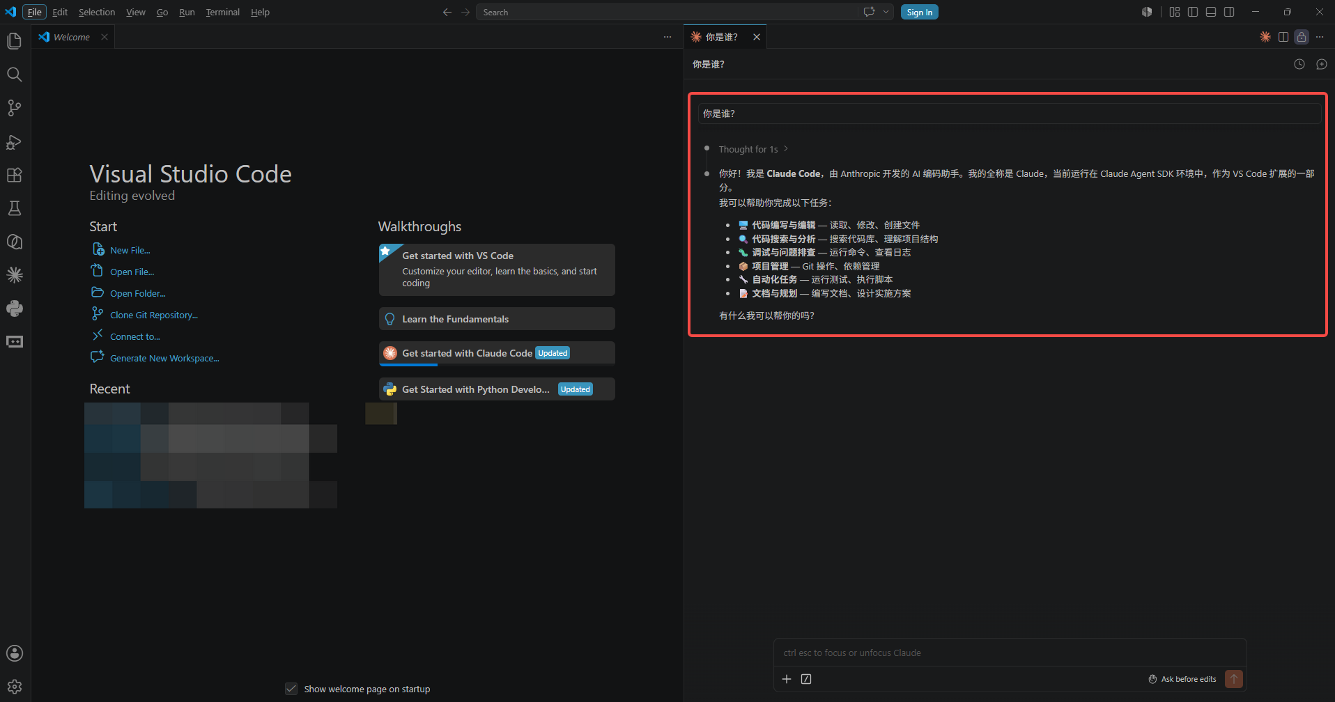The height and width of the screenshot is (702, 1335).
Task: Toggle the Secondary Side Bar visibility
Action: pos(1229,12)
